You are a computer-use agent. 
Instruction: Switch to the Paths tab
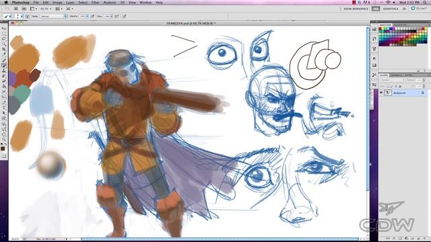409,75
